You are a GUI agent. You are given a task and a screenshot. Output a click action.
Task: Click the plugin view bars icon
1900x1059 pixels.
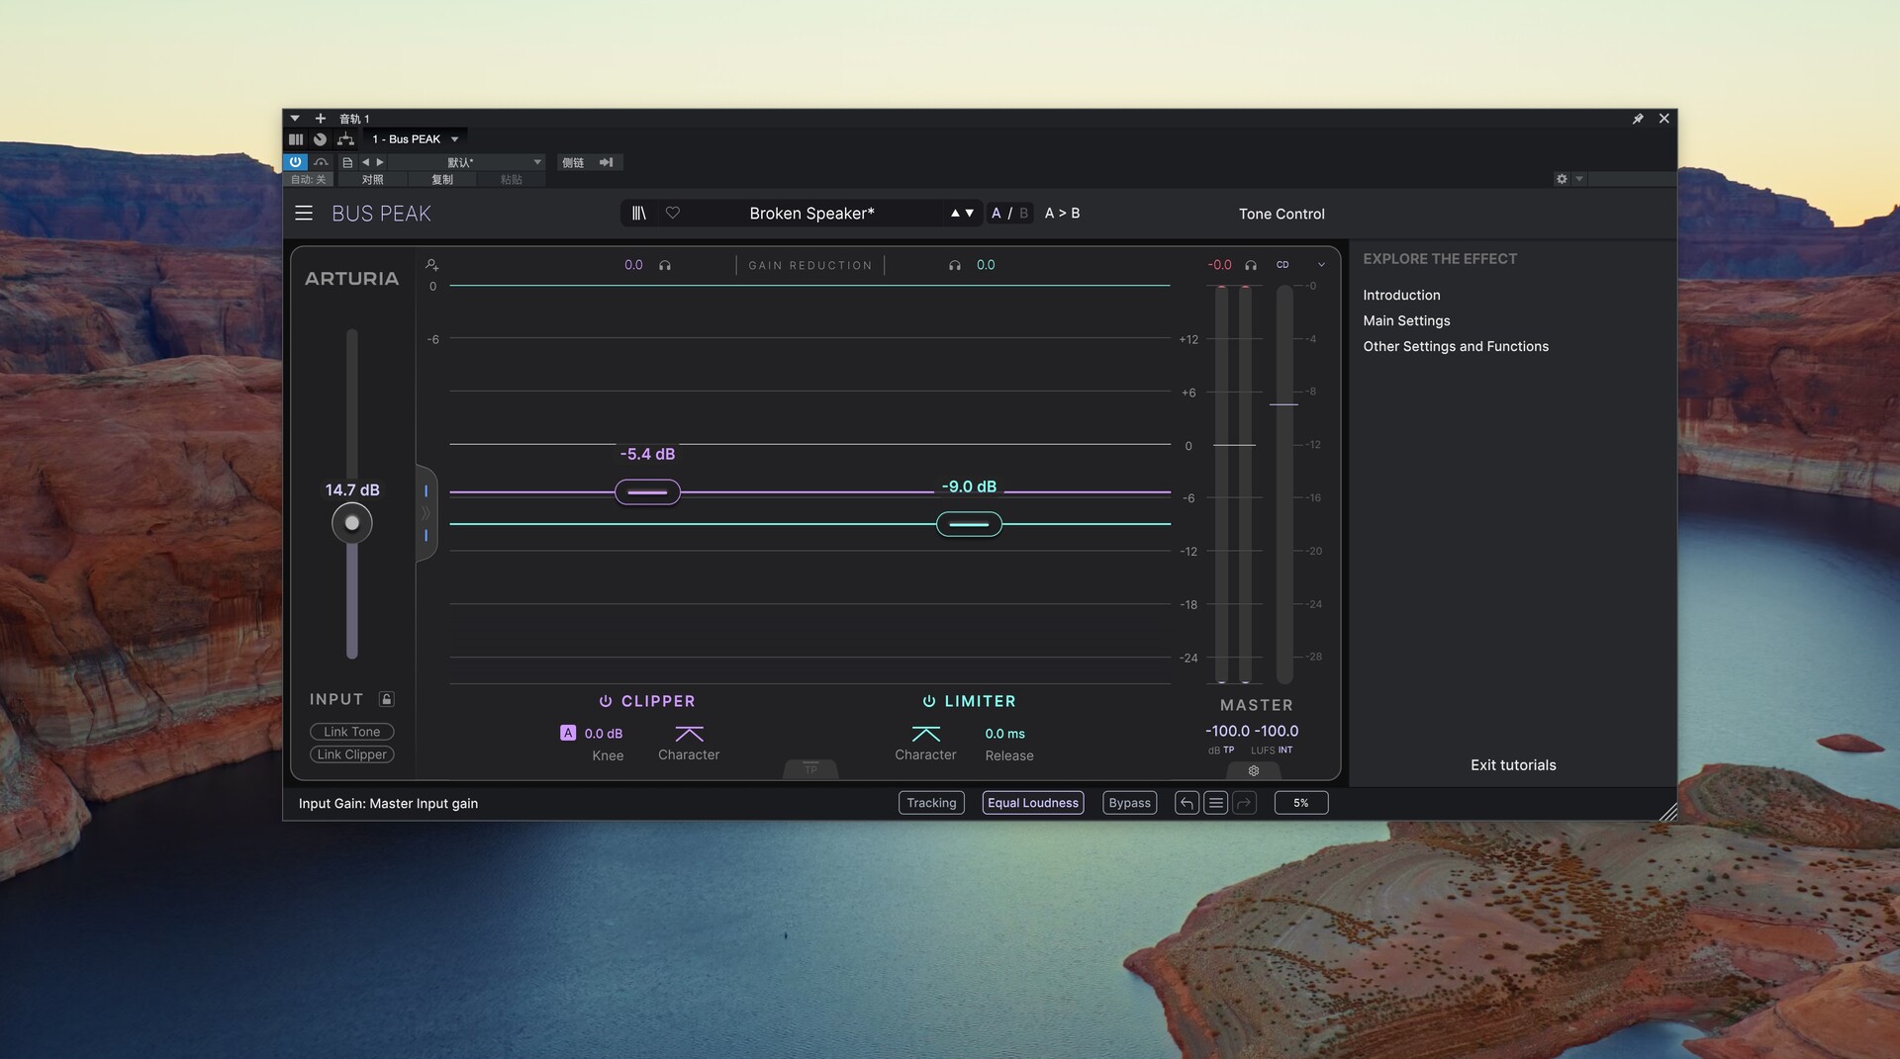tap(296, 139)
